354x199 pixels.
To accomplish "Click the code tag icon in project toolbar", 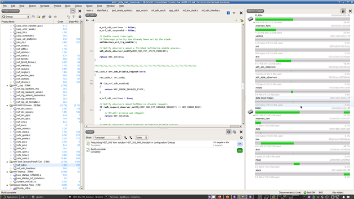I will click(55, 17).
